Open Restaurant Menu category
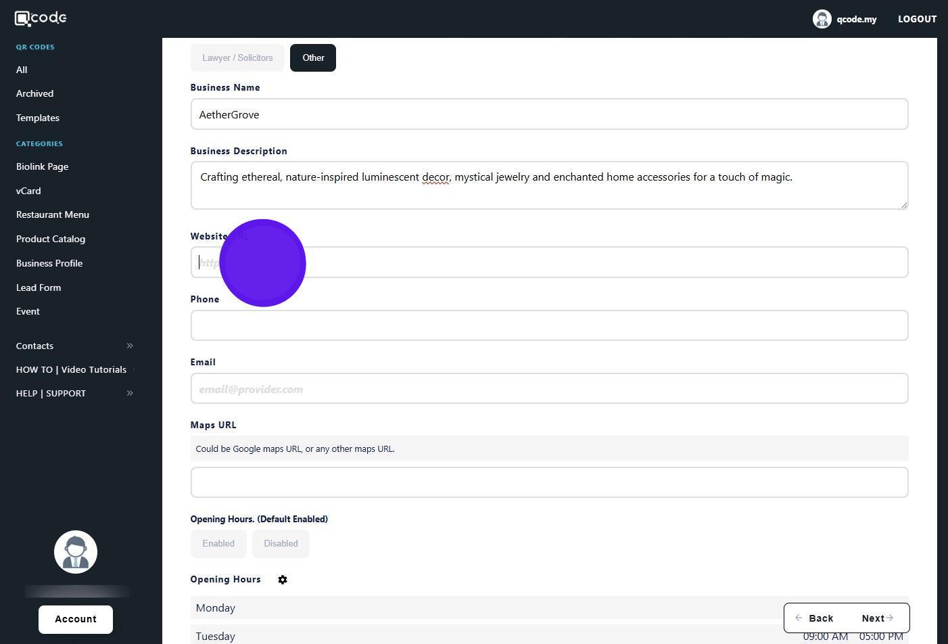The width and height of the screenshot is (948, 644). click(x=53, y=214)
